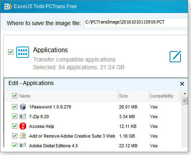The height and width of the screenshot is (155, 191).
Task: Sort list by Name column header
Action: point(25,96)
